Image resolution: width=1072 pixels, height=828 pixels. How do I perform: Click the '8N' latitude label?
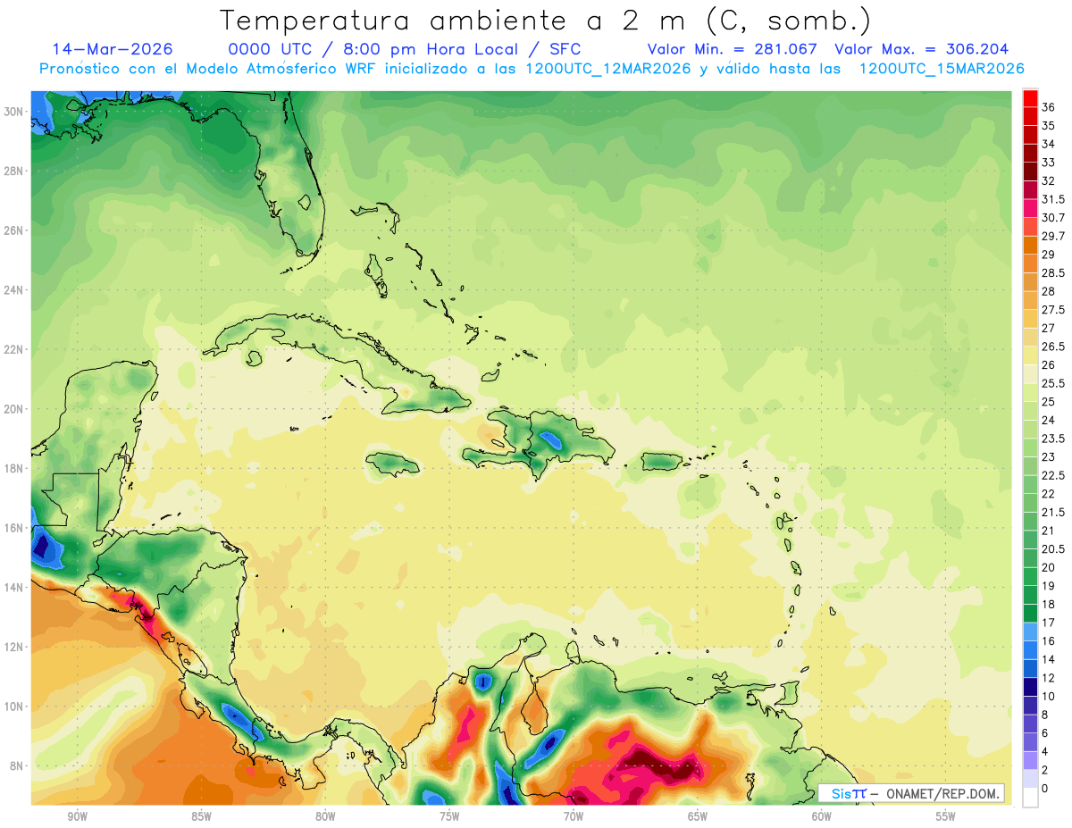[x=17, y=765]
